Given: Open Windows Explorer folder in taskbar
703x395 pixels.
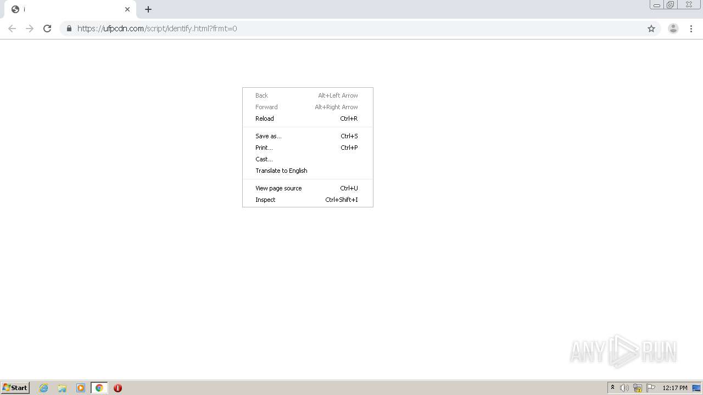Looking at the screenshot, I should point(62,388).
